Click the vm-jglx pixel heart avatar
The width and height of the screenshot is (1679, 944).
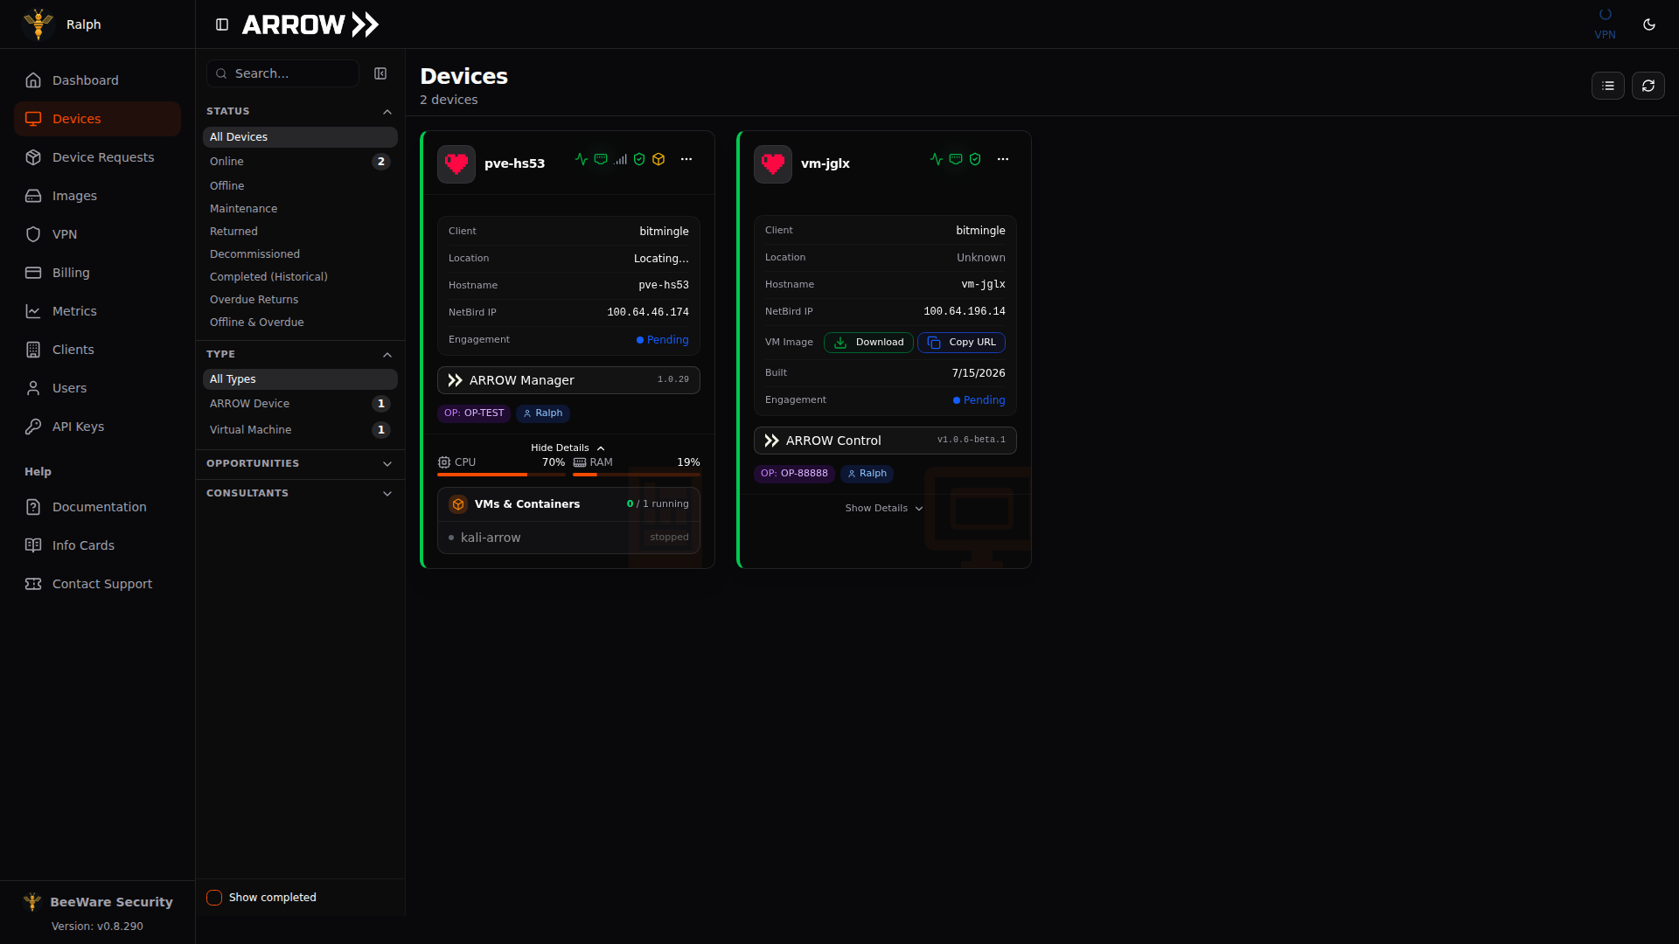click(x=773, y=163)
